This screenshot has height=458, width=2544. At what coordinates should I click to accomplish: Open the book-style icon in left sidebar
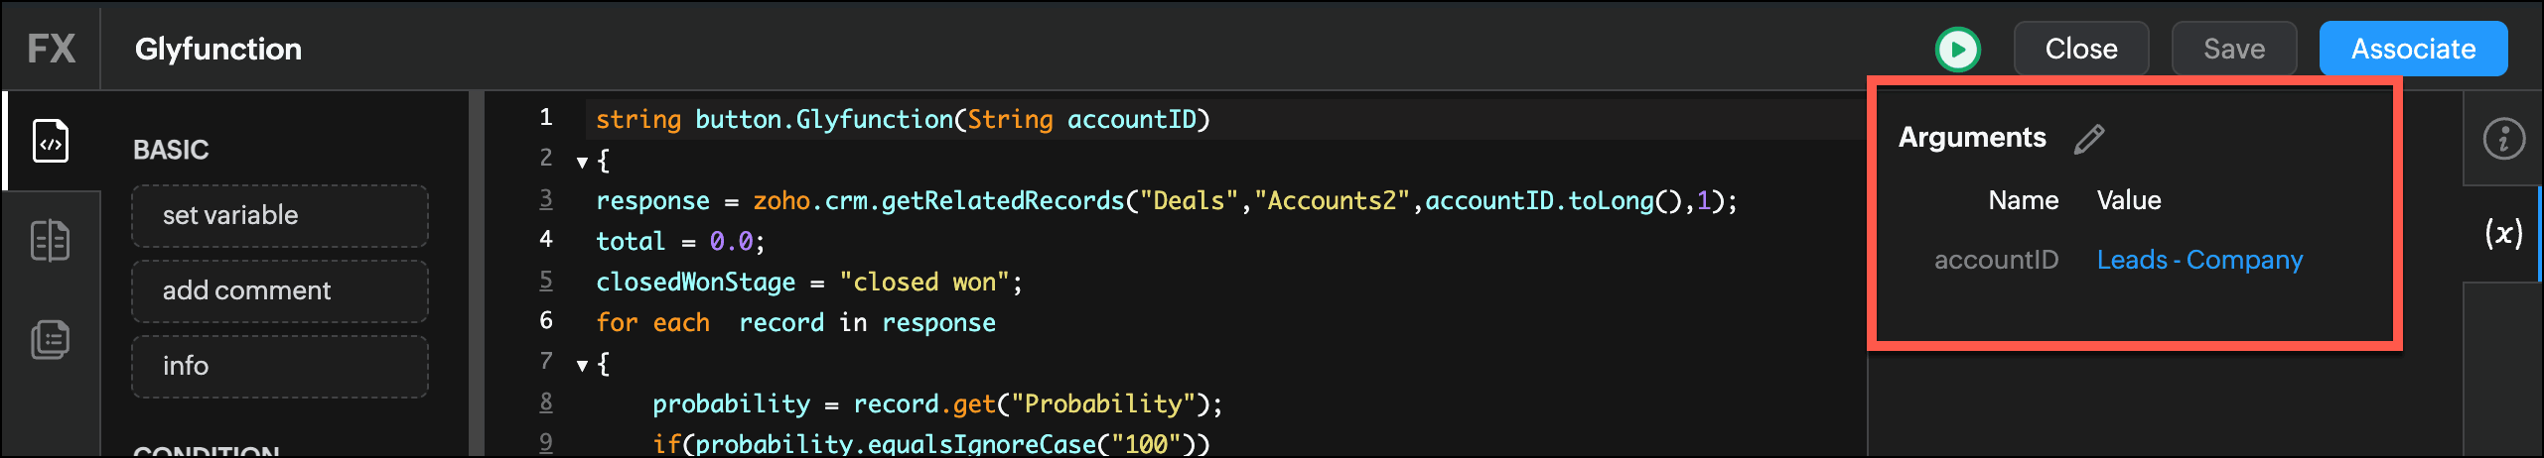click(51, 240)
